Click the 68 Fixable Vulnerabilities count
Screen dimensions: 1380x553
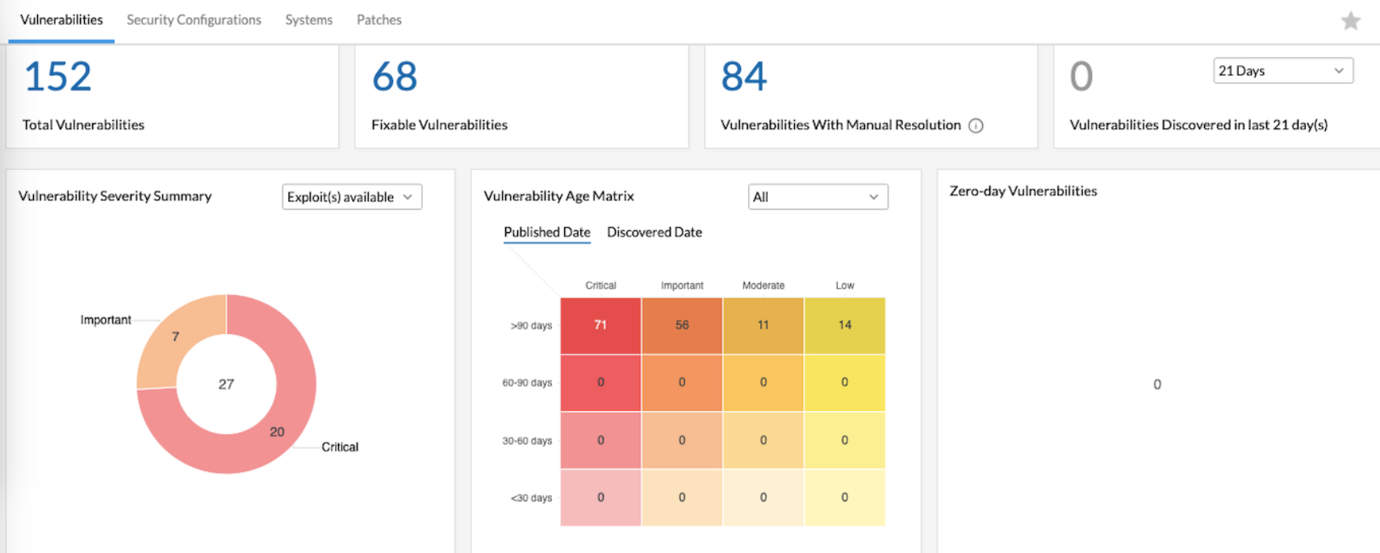point(395,77)
